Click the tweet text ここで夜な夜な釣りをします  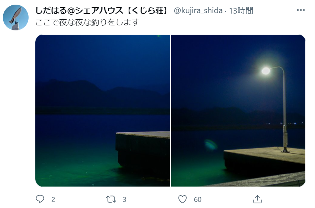(87, 22)
